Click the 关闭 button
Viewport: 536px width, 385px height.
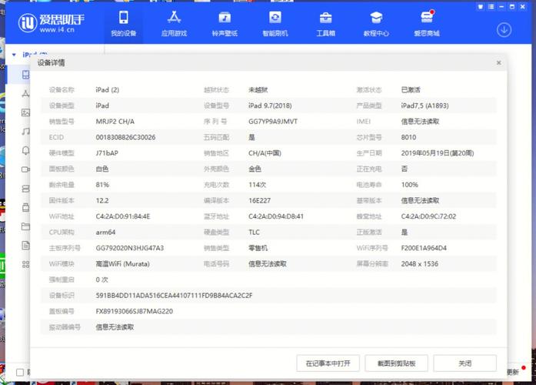pos(465,363)
